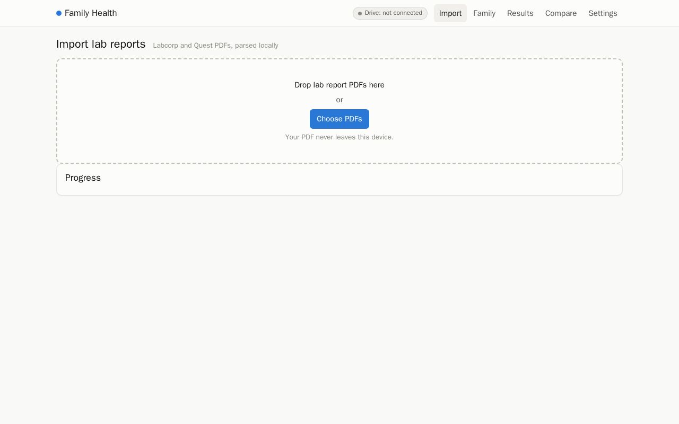Navigate to the Settings tab
Screen dimensions: 679x424
tap(603, 13)
